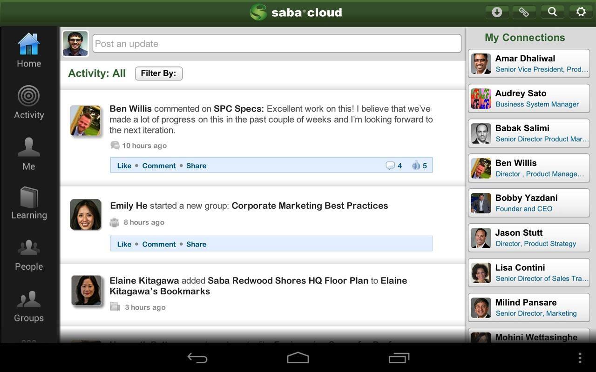View comment count on Ben Willis post
This screenshot has height=372, width=596.
tap(394, 166)
